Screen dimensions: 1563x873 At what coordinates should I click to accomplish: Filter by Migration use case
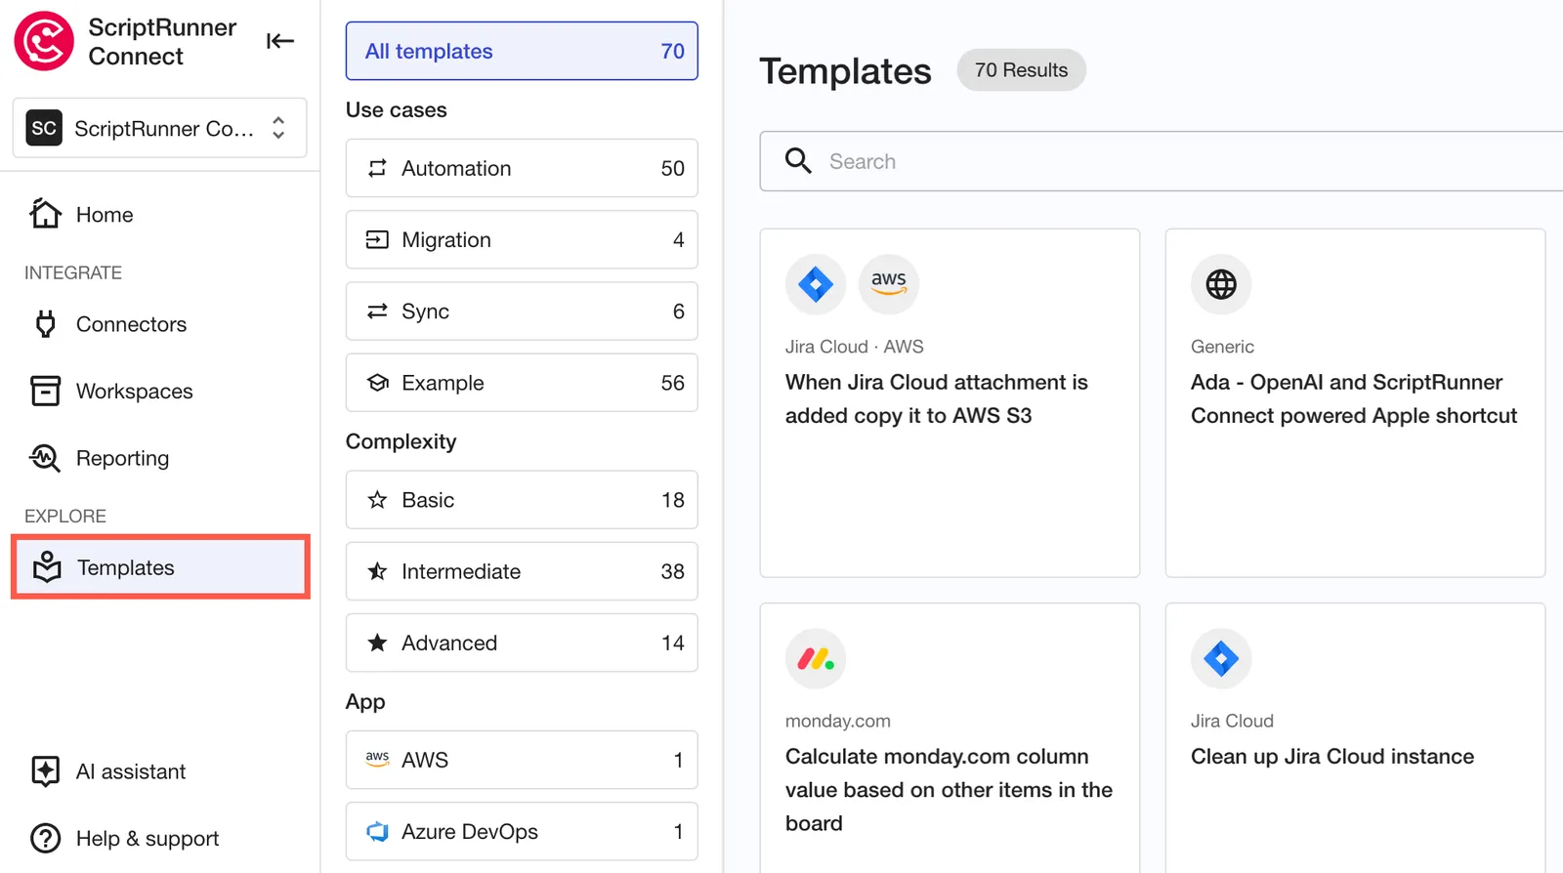click(522, 239)
